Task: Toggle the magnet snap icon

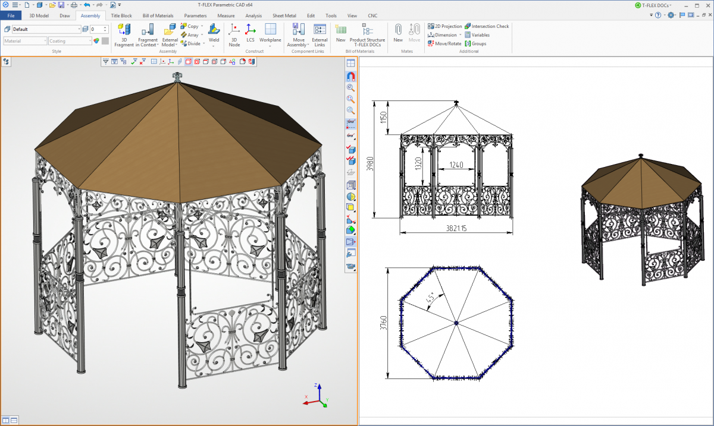Action: point(350,76)
